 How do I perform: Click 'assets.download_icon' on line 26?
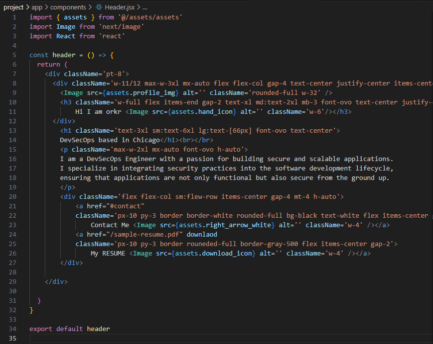coord(213,254)
